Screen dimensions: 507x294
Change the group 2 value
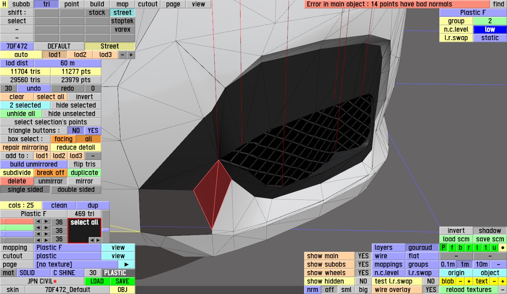(490, 21)
